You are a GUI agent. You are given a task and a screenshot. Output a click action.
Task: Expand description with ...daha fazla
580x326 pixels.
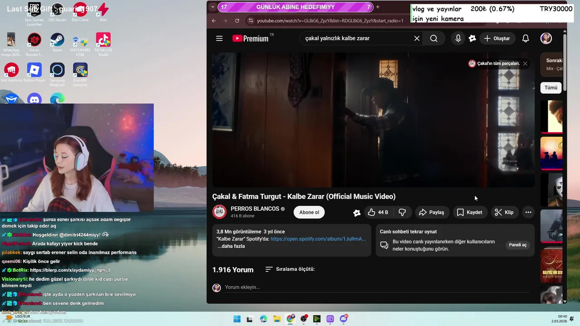pos(231,246)
